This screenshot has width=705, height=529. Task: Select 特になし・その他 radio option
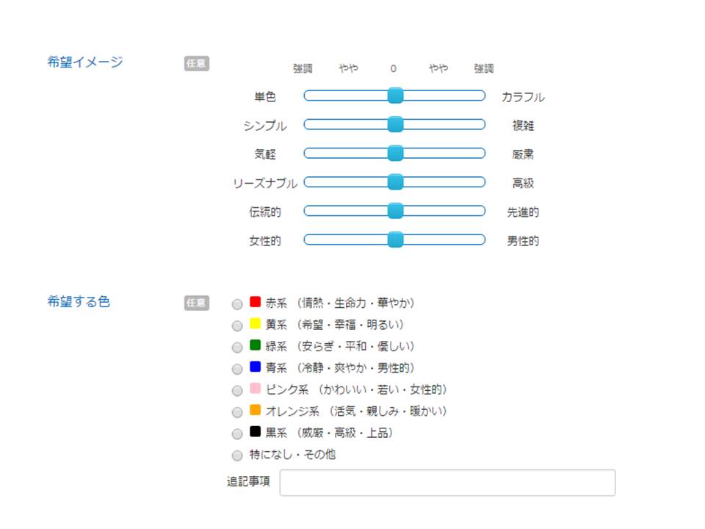tap(237, 456)
